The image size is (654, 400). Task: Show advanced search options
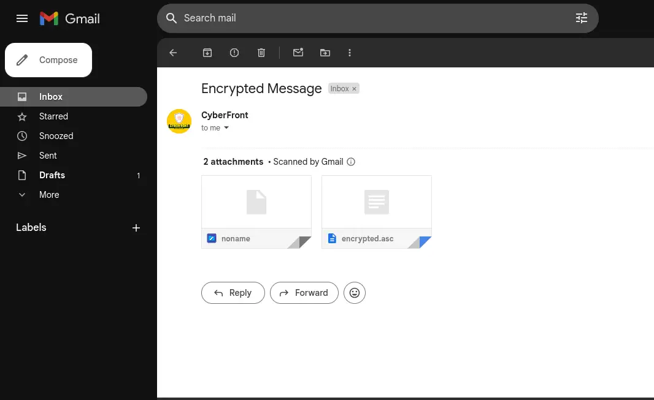coord(581,18)
